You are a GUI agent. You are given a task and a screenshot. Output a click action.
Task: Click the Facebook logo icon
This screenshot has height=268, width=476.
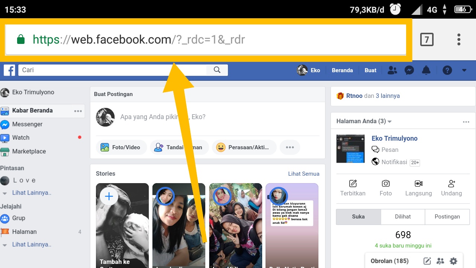pos(9,70)
